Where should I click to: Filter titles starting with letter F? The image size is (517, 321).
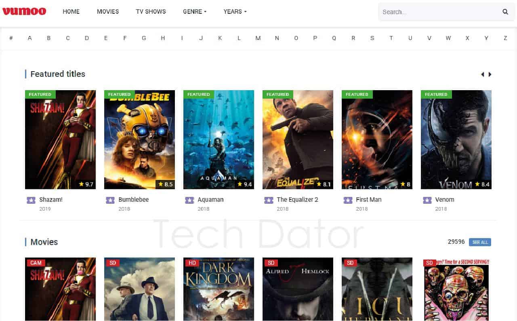[x=125, y=38]
